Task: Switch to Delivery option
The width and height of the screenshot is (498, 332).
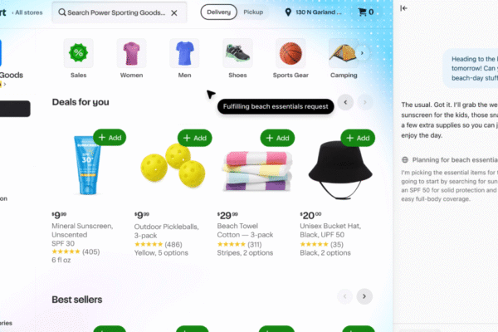Action: coord(219,12)
